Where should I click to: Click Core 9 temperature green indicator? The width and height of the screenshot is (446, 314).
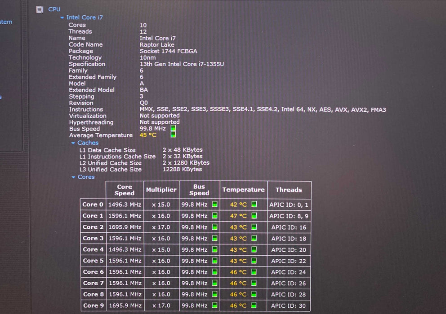pyautogui.click(x=254, y=305)
